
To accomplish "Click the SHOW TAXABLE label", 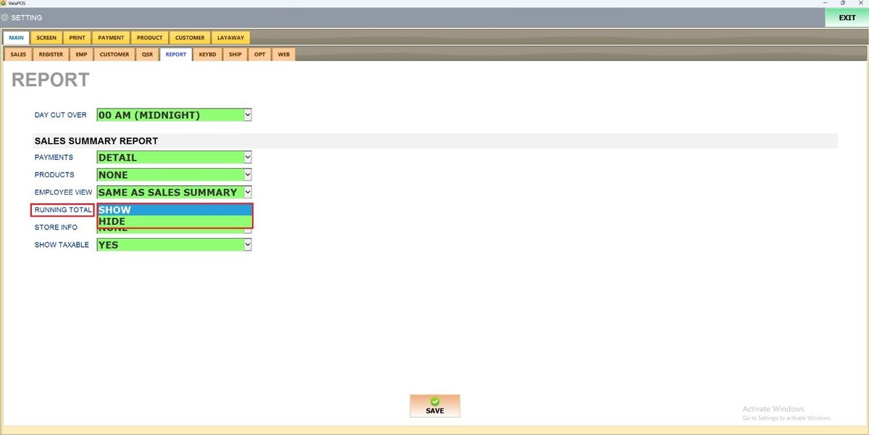I will pos(62,245).
